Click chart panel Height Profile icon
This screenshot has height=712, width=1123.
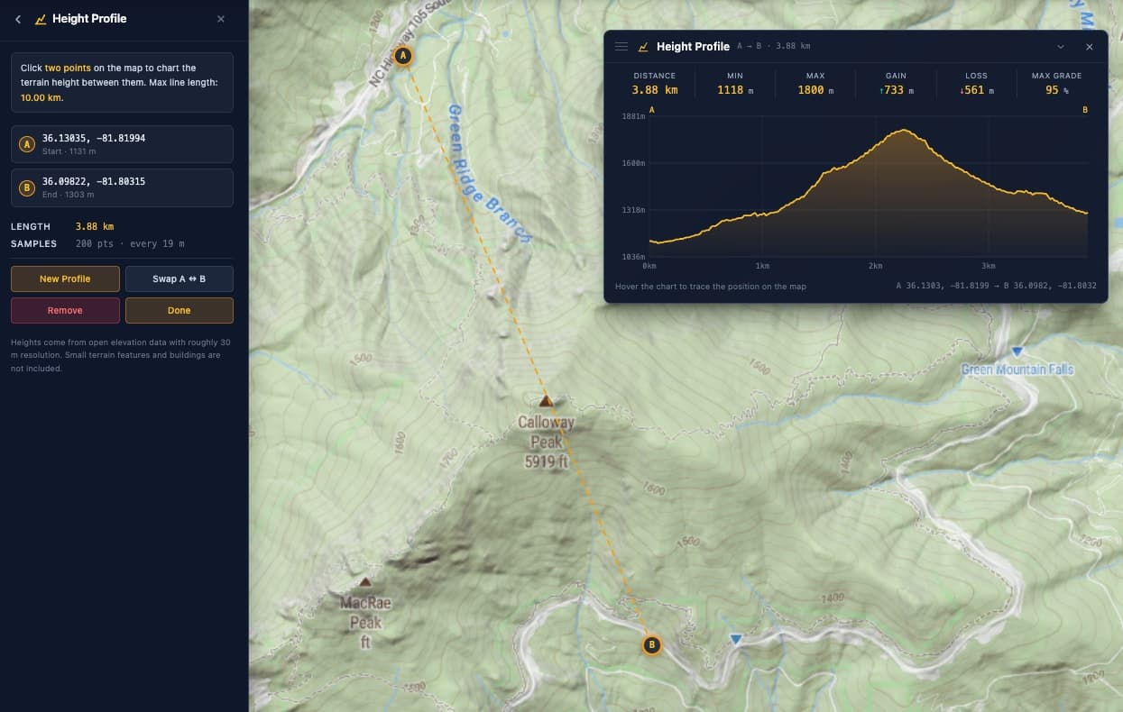643,47
